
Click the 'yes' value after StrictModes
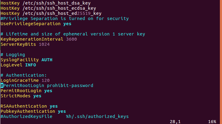click(37, 96)
